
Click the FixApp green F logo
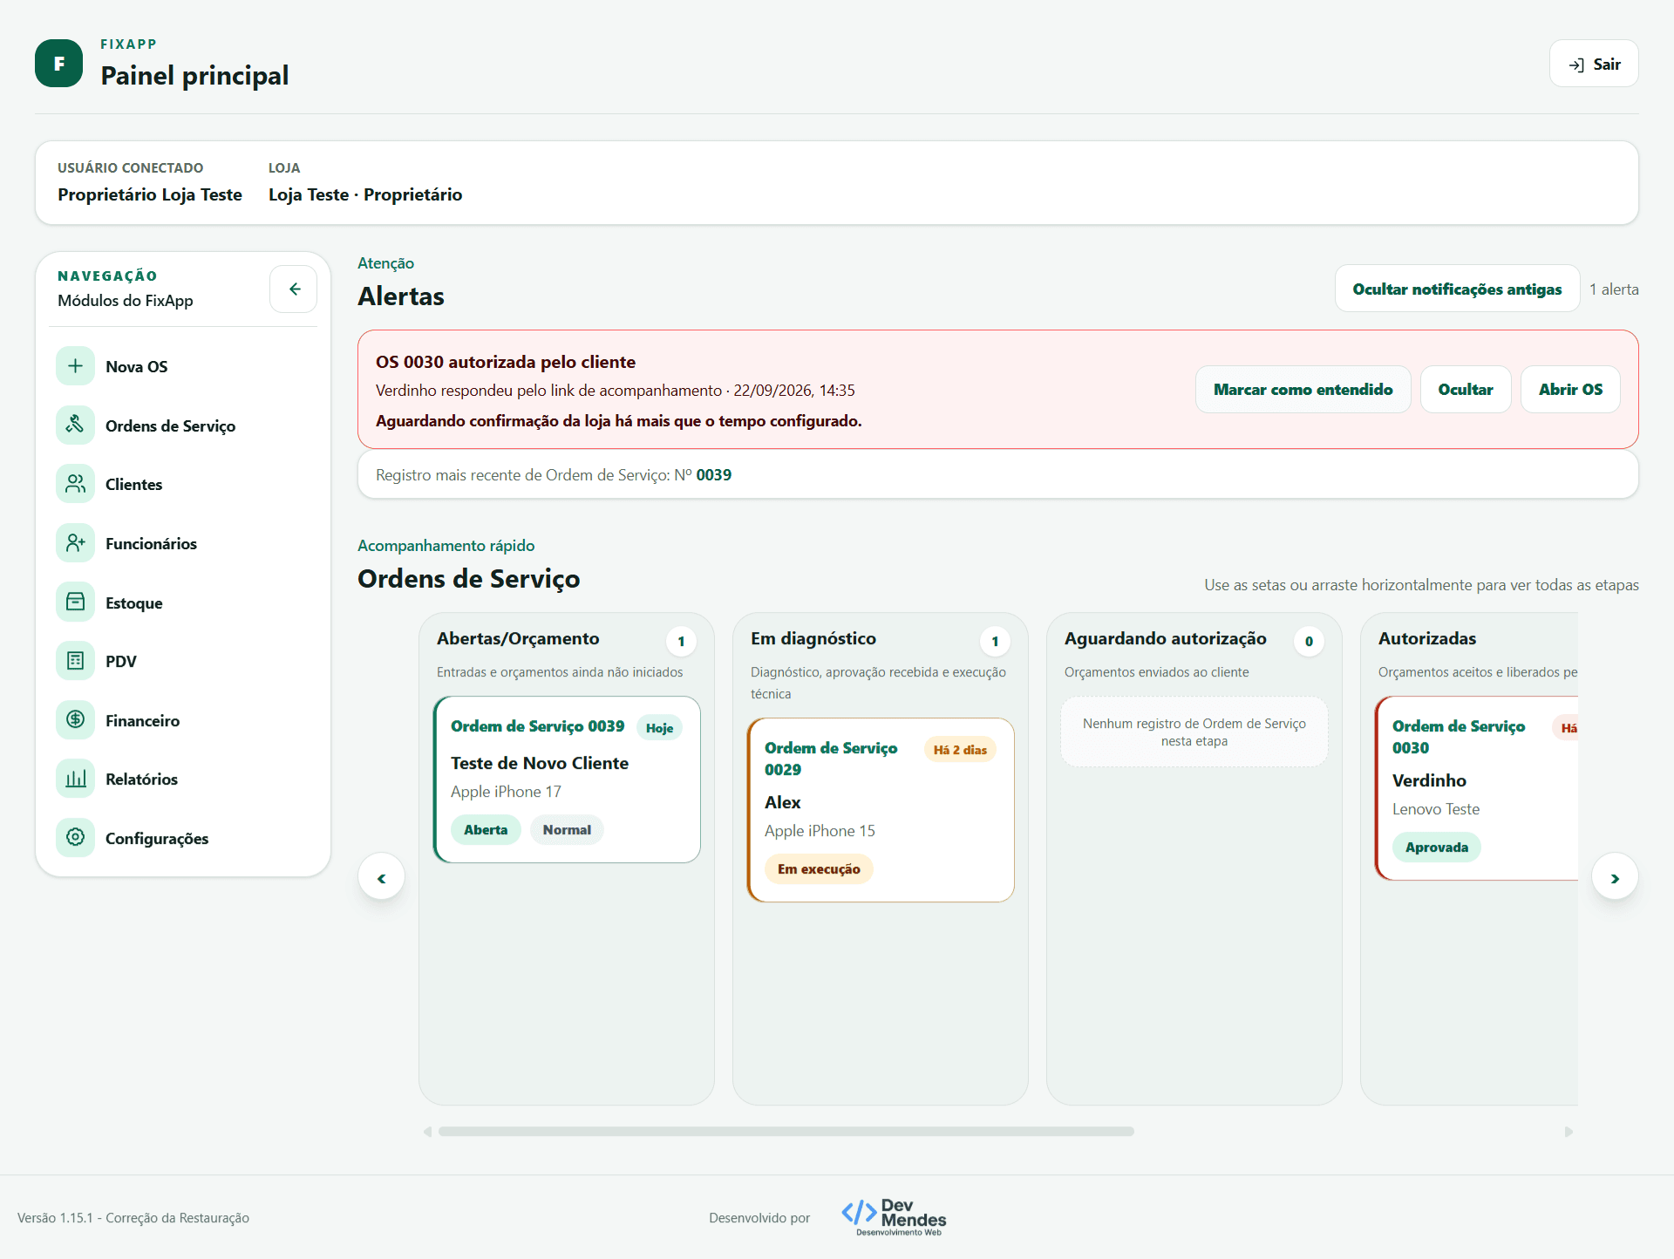pos(58,64)
